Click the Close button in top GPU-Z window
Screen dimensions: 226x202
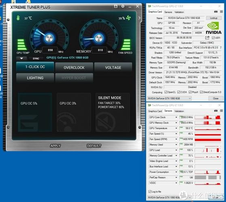pyautogui.click(x=215, y=98)
